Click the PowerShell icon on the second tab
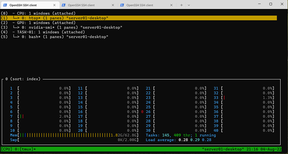Viewport: 288px width, 154px height. pos(64,5)
